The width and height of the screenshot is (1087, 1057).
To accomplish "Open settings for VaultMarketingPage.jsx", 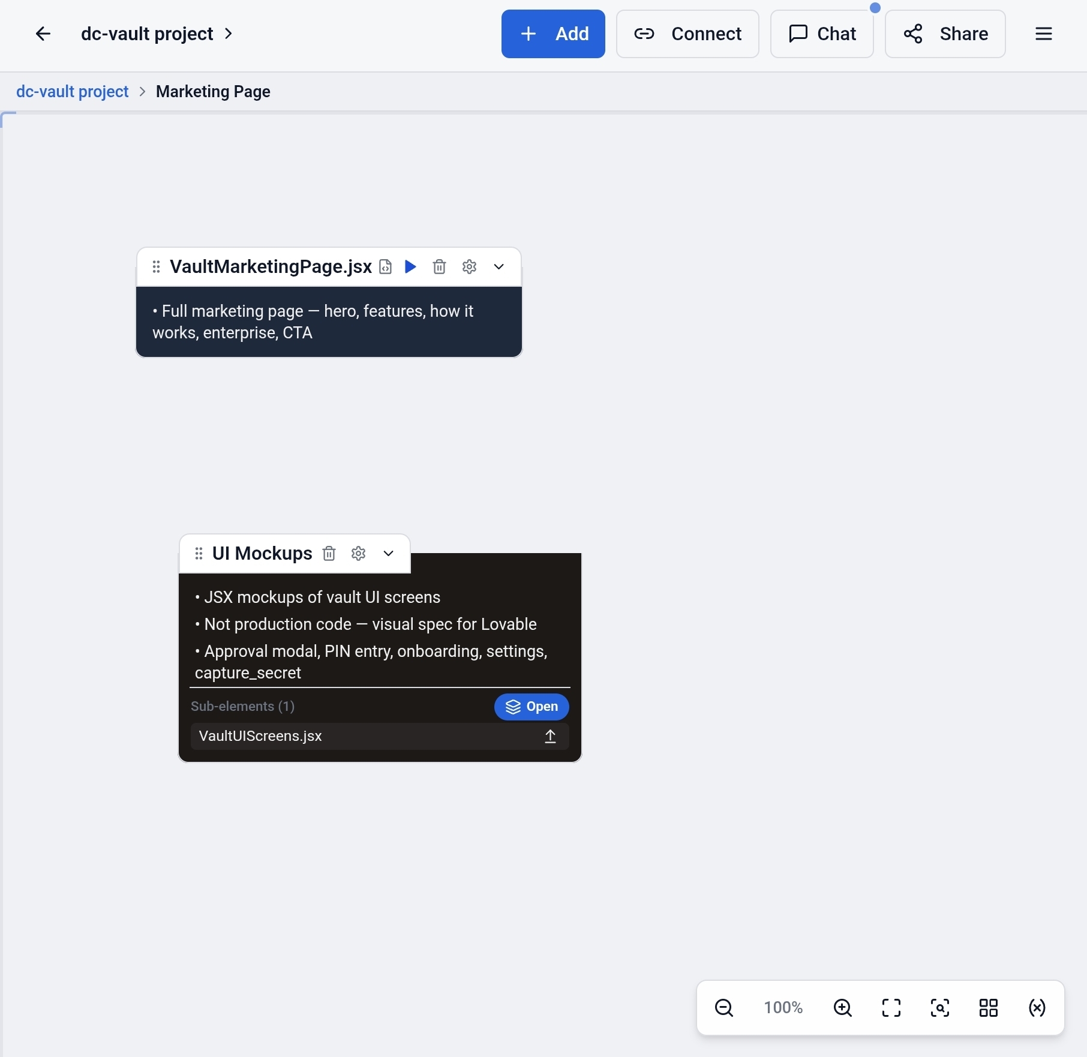I will point(470,266).
